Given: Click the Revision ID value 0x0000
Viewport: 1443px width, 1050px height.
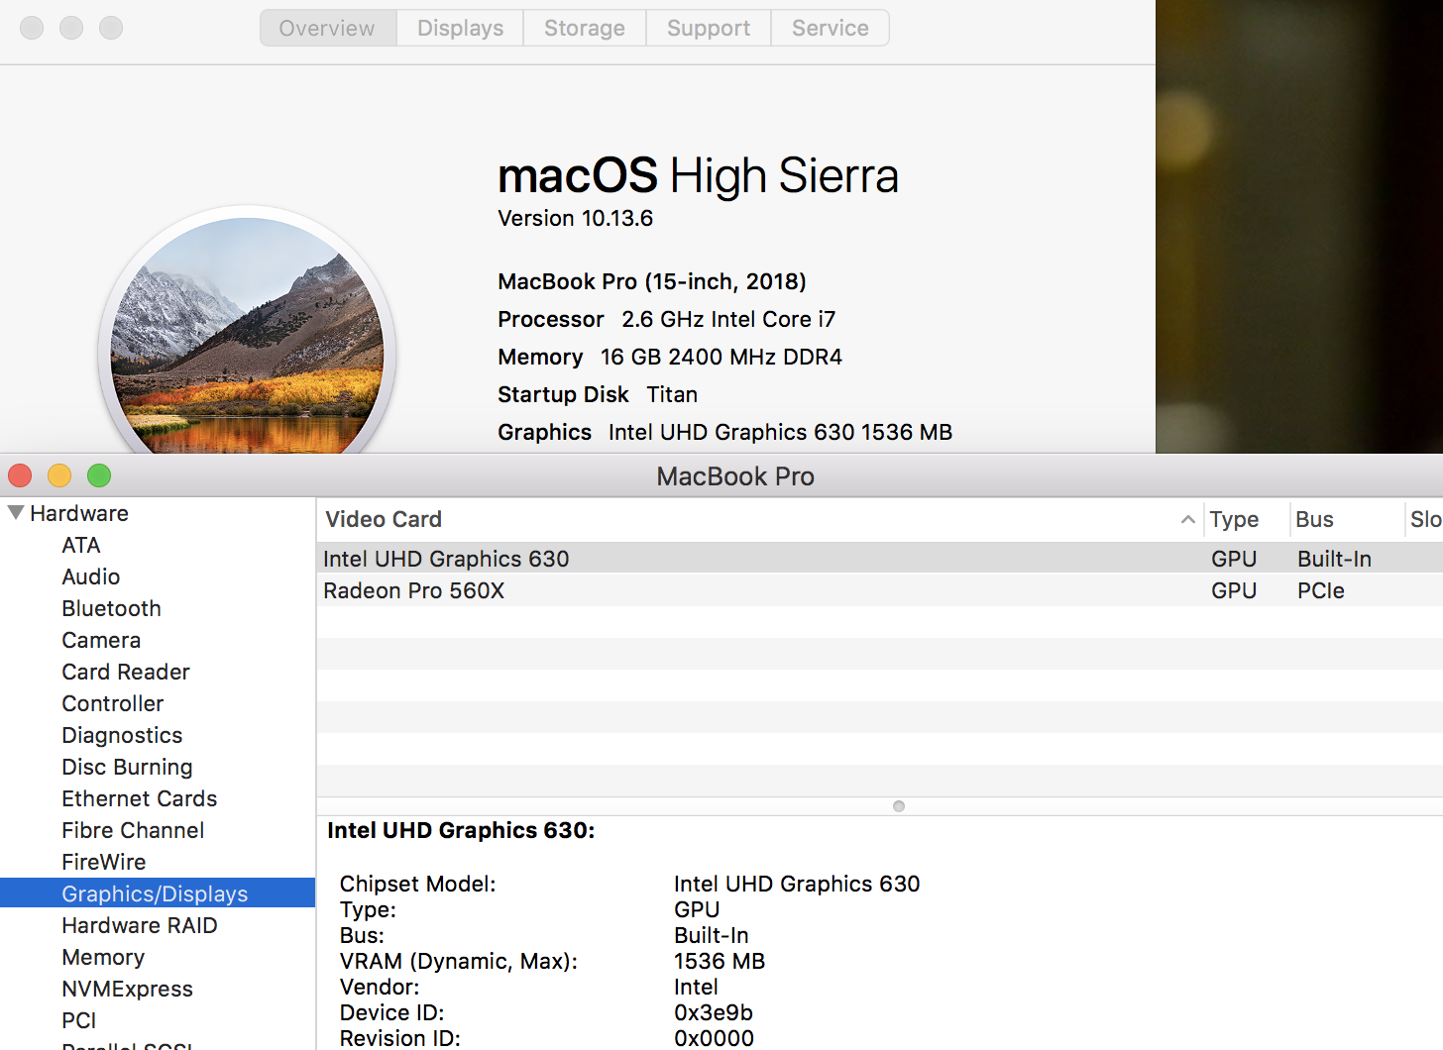Looking at the screenshot, I should (714, 1038).
